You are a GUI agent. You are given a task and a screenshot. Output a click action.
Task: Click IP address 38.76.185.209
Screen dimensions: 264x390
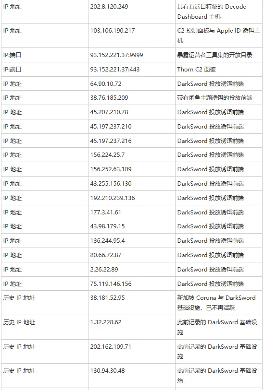tap(109, 98)
